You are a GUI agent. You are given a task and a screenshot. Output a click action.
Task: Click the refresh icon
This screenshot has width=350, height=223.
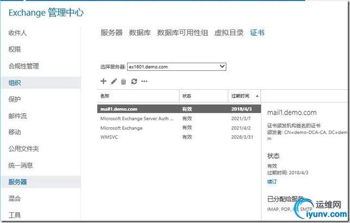134,82
